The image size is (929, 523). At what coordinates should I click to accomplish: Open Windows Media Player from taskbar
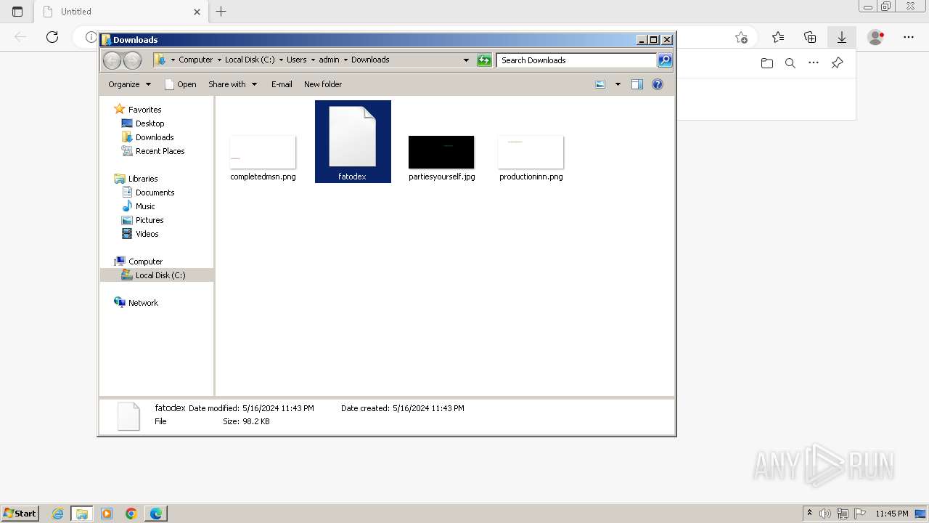pos(107,514)
